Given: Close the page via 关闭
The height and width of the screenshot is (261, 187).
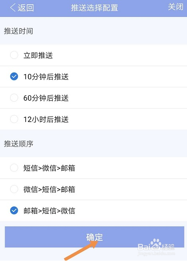Looking at the screenshot, I should pyautogui.click(x=176, y=7).
